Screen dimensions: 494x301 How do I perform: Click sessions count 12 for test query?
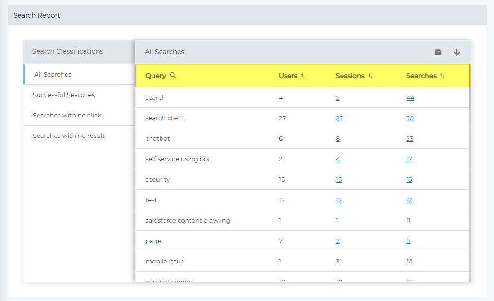pos(339,200)
